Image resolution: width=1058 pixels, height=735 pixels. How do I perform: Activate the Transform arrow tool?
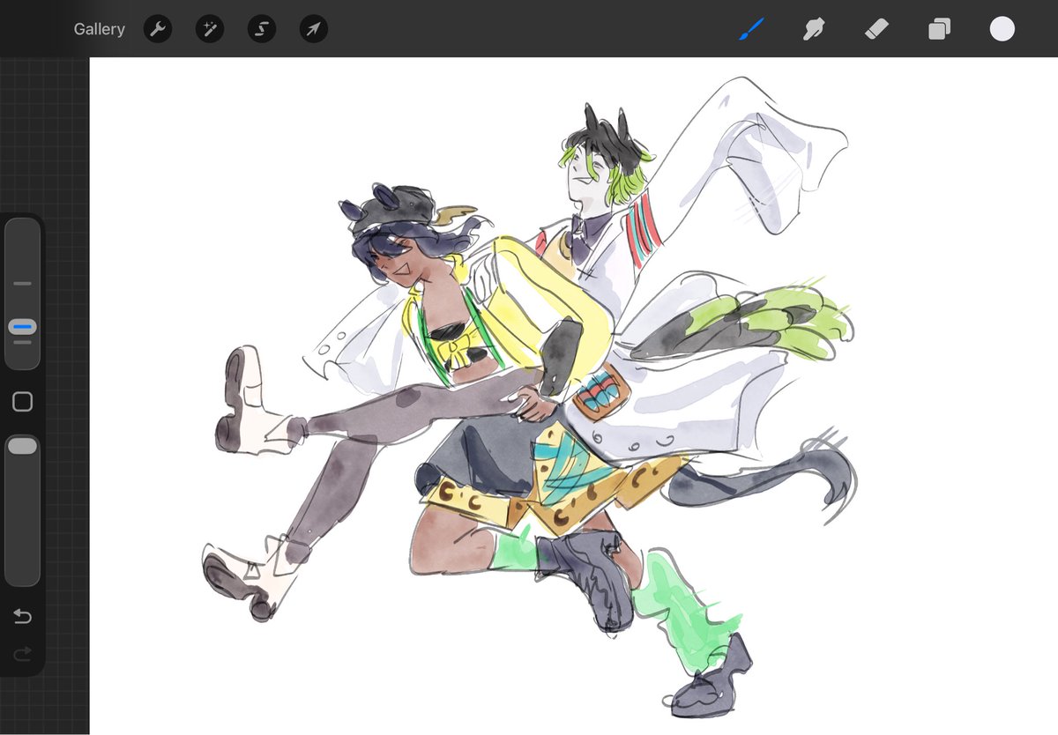313,29
